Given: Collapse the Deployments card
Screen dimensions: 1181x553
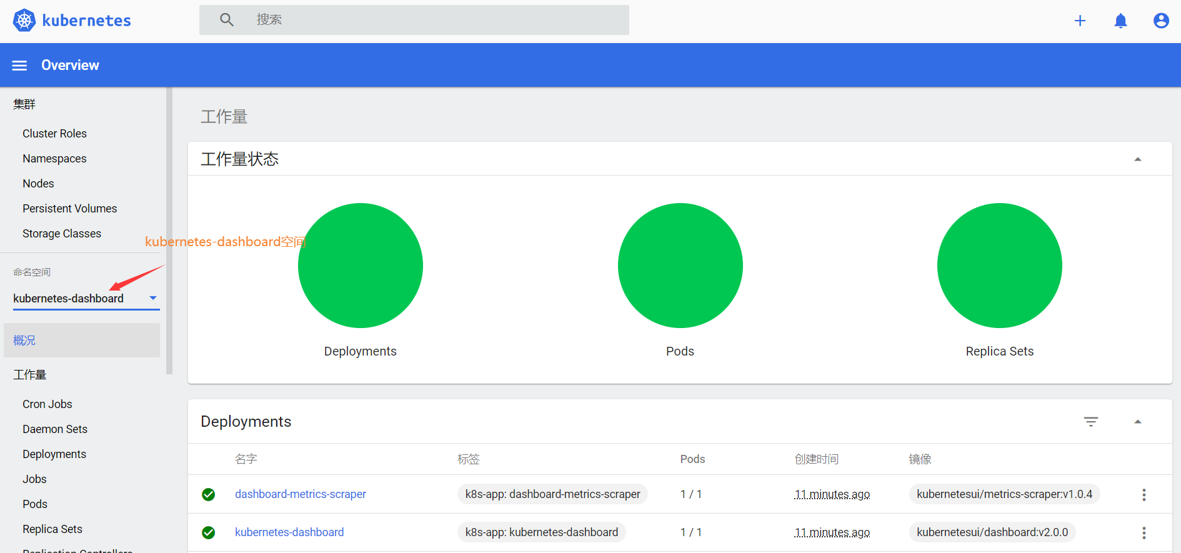Looking at the screenshot, I should 1138,422.
